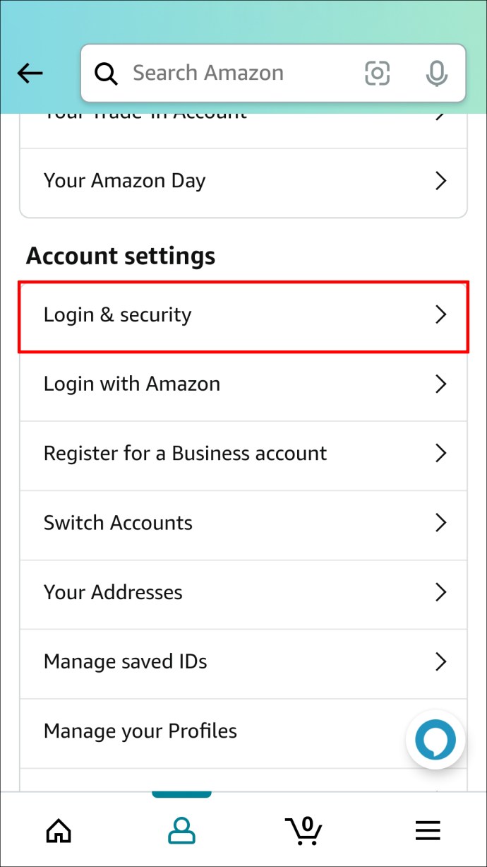Open camera lens search icon
The width and height of the screenshot is (487, 867).
click(x=378, y=73)
